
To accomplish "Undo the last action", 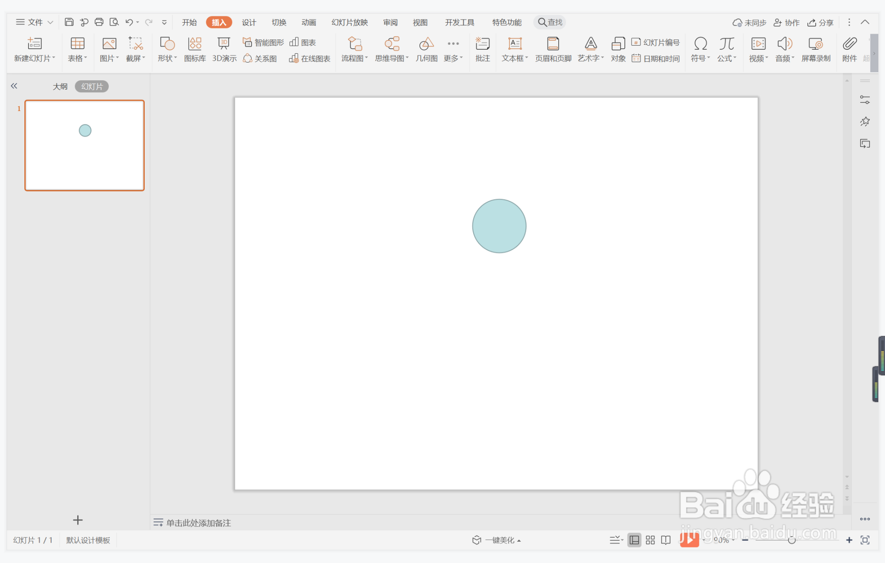I will click(x=129, y=22).
